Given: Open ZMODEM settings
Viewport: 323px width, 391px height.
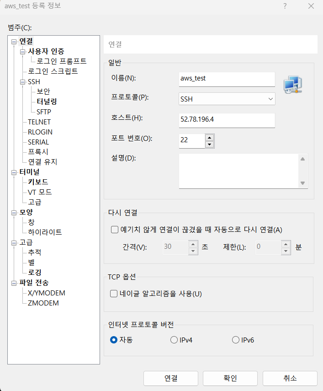Looking at the screenshot, I should tap(43, 303).
